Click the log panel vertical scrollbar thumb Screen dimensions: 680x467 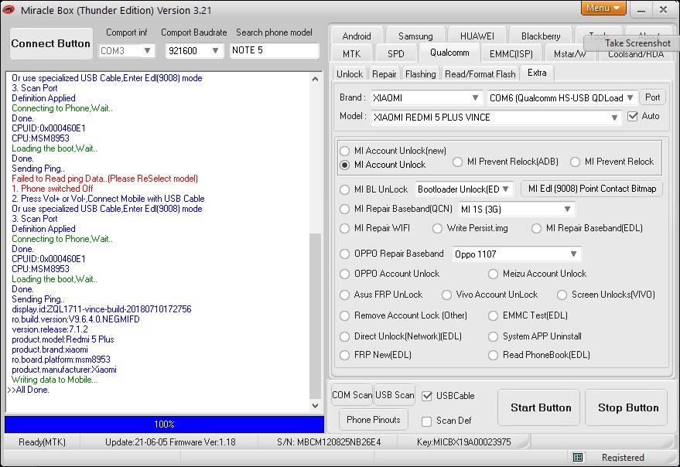point(316,315)
